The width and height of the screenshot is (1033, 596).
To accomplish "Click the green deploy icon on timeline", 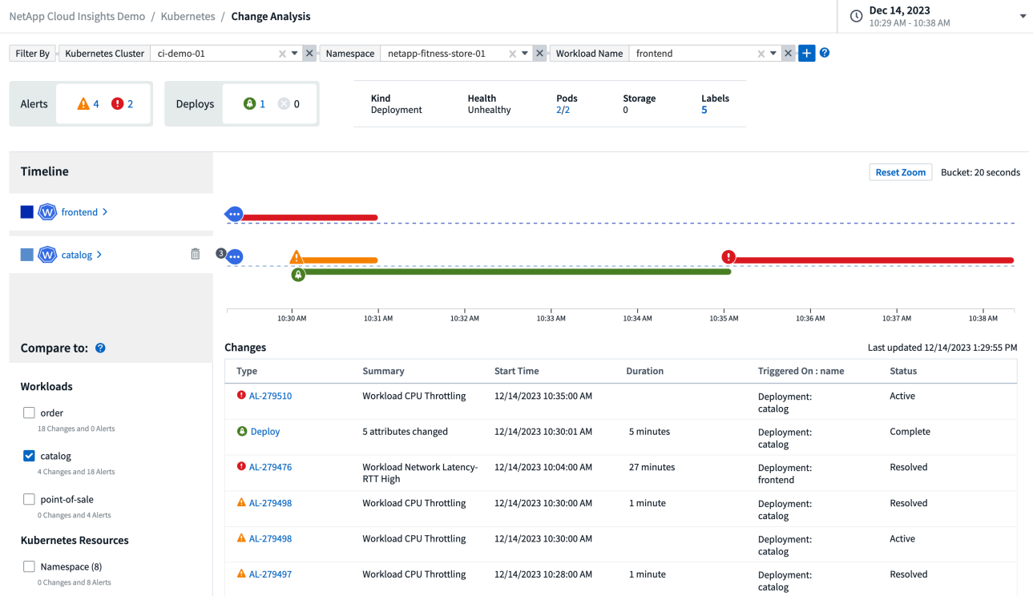I will pyautogui.click(x=298, y=275).
